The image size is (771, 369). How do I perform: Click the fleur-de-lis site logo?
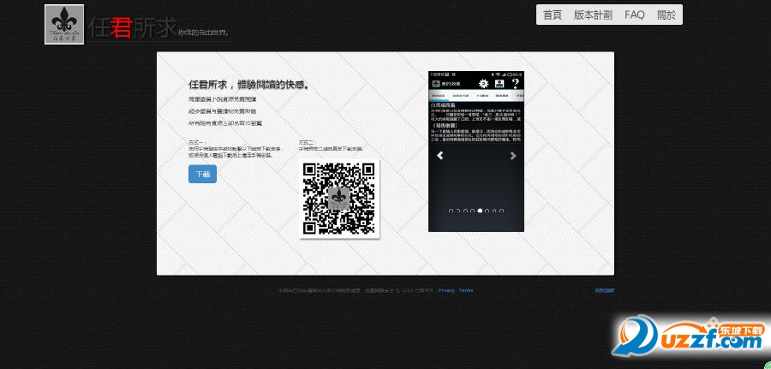(64, 25)
